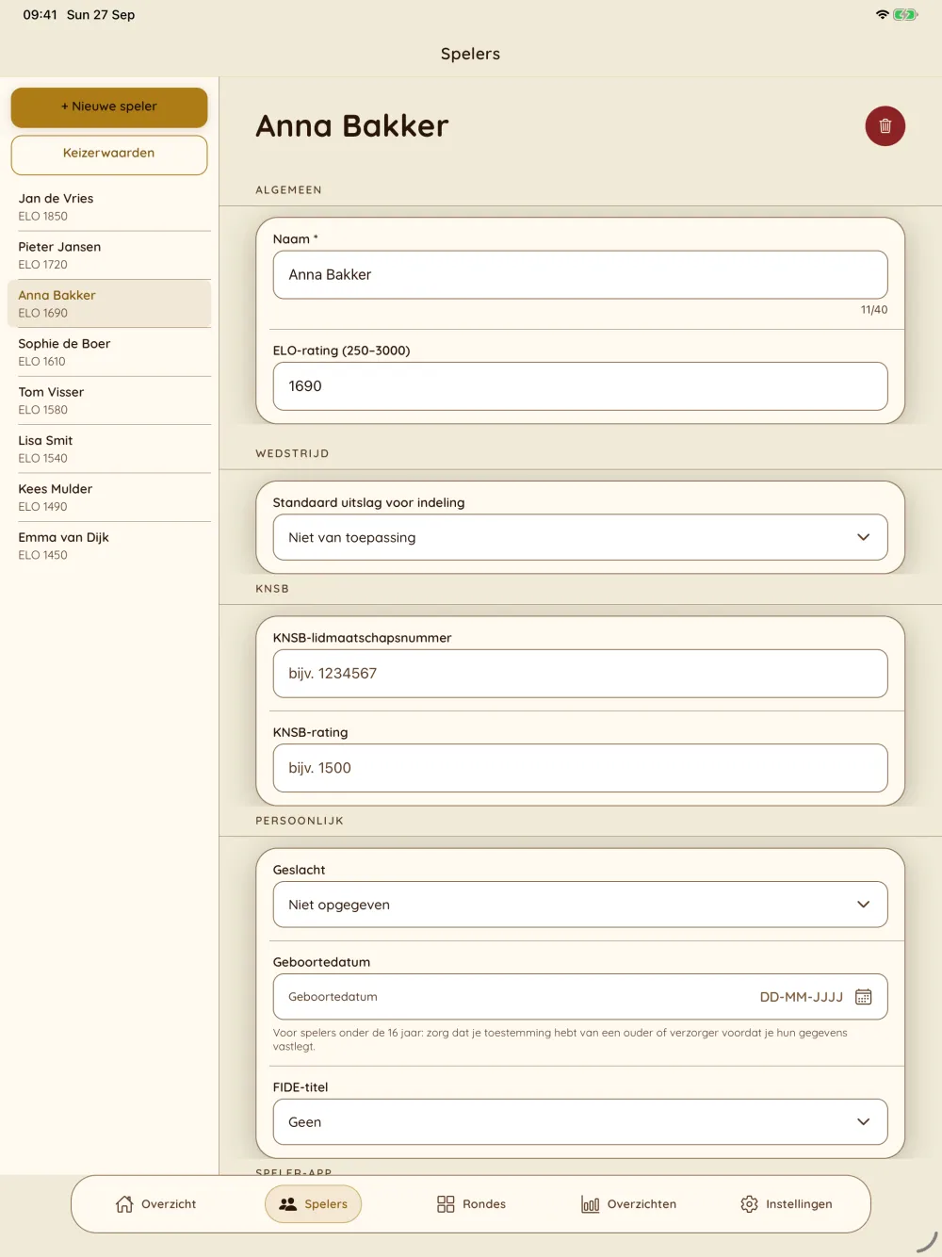Switch to the Spelers tab
Screen dimensions: 942x1257
[x=314, y=1204]
